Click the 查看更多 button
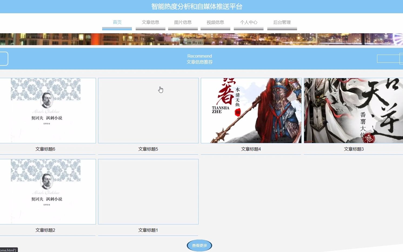403x252 pixels. coord(199,246)
